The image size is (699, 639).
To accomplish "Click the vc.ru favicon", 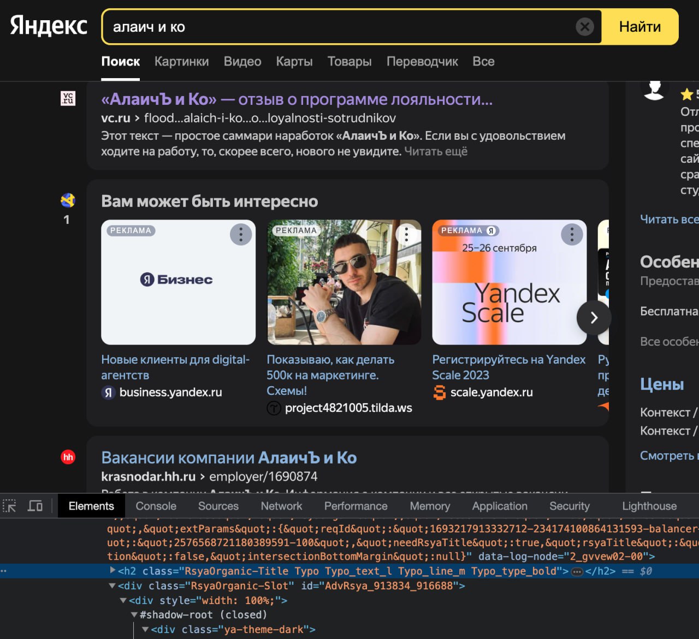I will click(68, 98).
